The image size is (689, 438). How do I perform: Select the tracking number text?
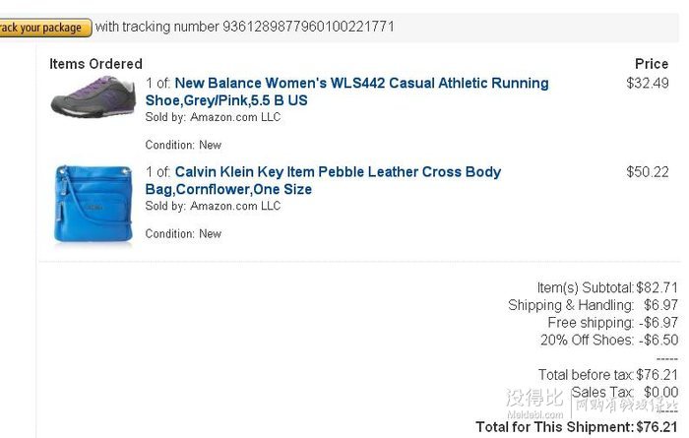pyautogui.click(x=308, y=27)
